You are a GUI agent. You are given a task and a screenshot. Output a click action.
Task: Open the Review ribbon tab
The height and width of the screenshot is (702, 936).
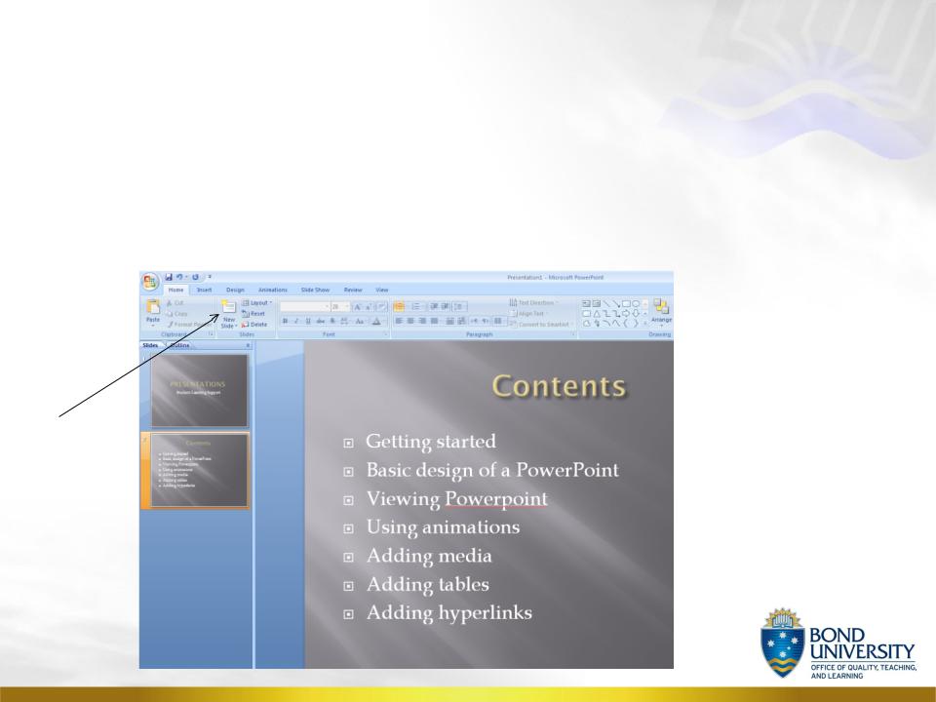coord(353,291)
